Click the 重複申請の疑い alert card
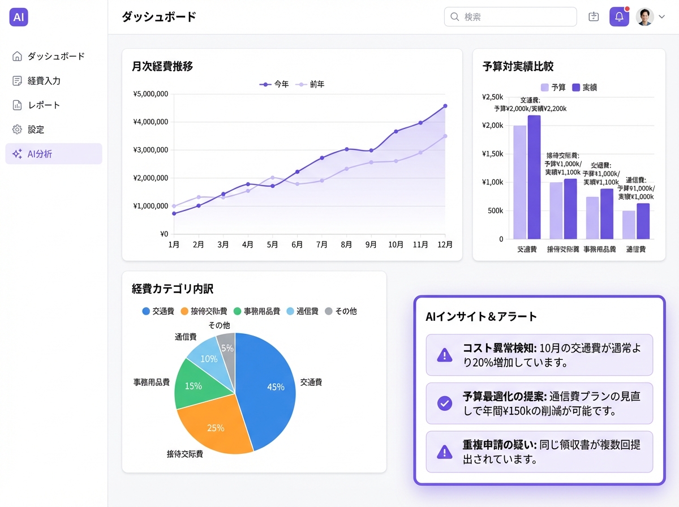Screen dimensions: 679x507 [539, 452]
